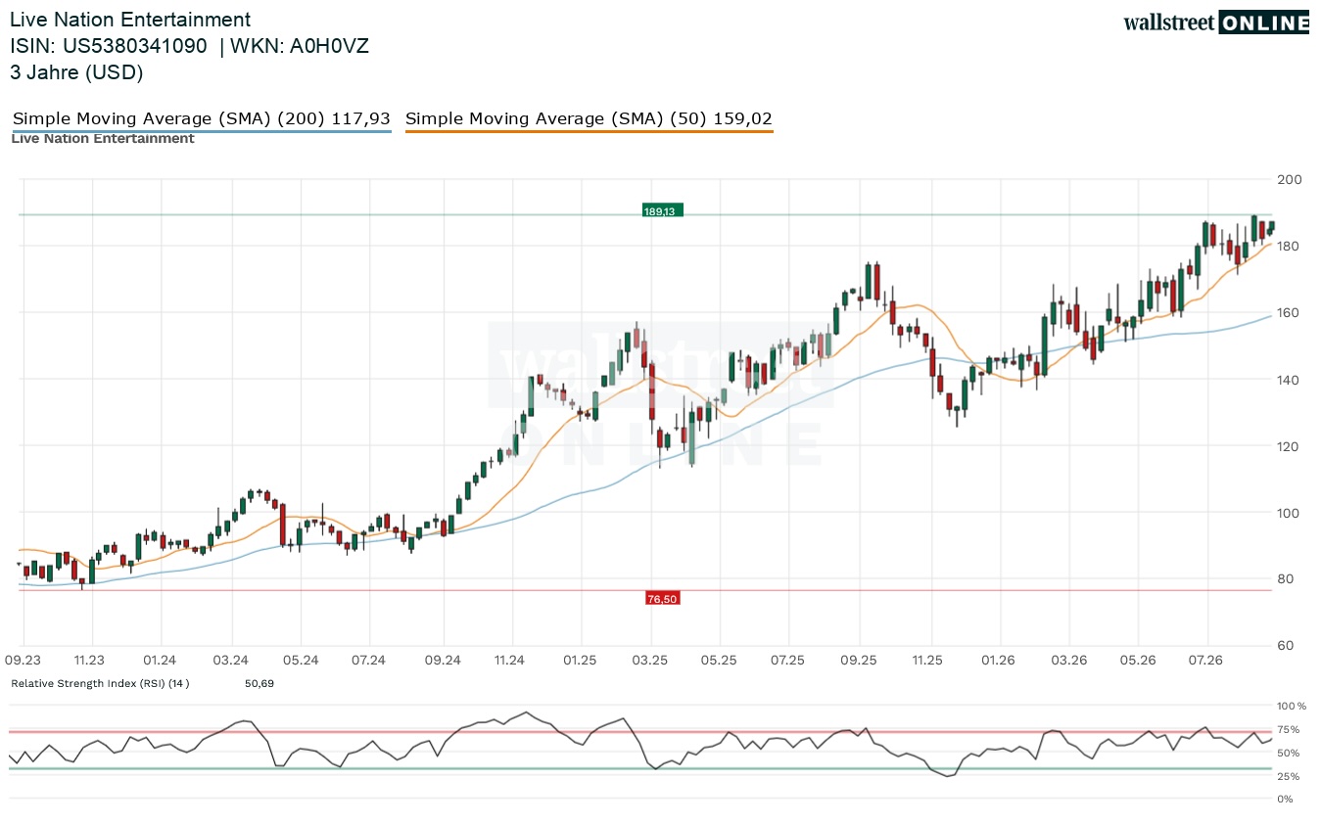Click the 01.24 date axis label
The image size is (1321, 825).
point(160,661)
